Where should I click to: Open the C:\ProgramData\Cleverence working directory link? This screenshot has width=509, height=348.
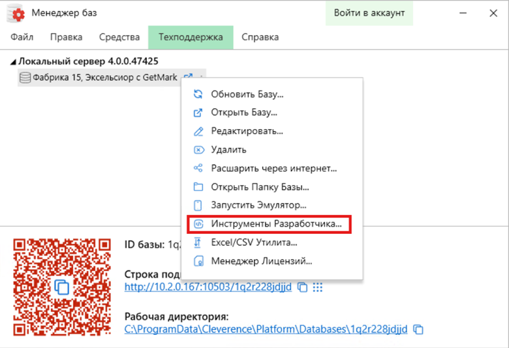click(266, 329)
